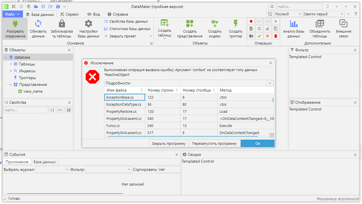The width and height of the screenshot is (362, 204).
Task: Click the save floppy icon in quick toolbar
Action: pyautogui.click(x=58, y=7)
